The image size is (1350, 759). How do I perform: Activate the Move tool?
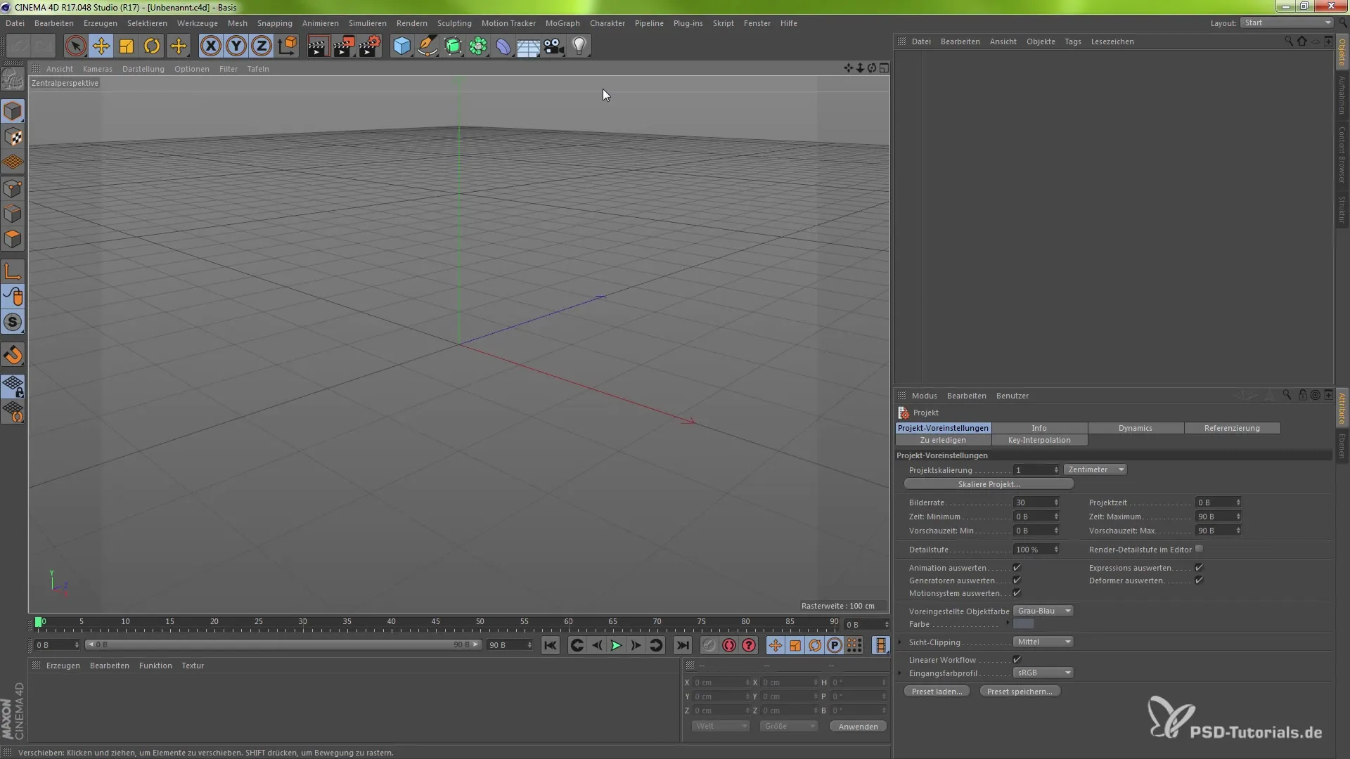pos(101,46)
